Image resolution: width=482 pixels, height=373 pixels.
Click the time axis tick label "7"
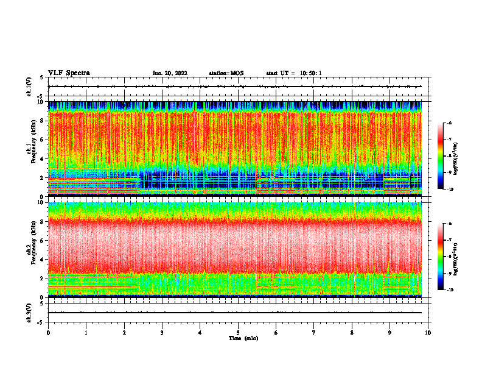coord(314,333)
